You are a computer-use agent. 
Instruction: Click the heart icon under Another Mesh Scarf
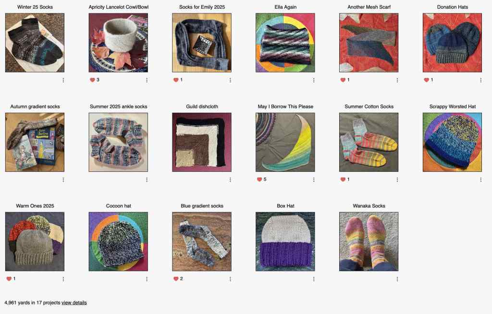click(x=343, y=80)
